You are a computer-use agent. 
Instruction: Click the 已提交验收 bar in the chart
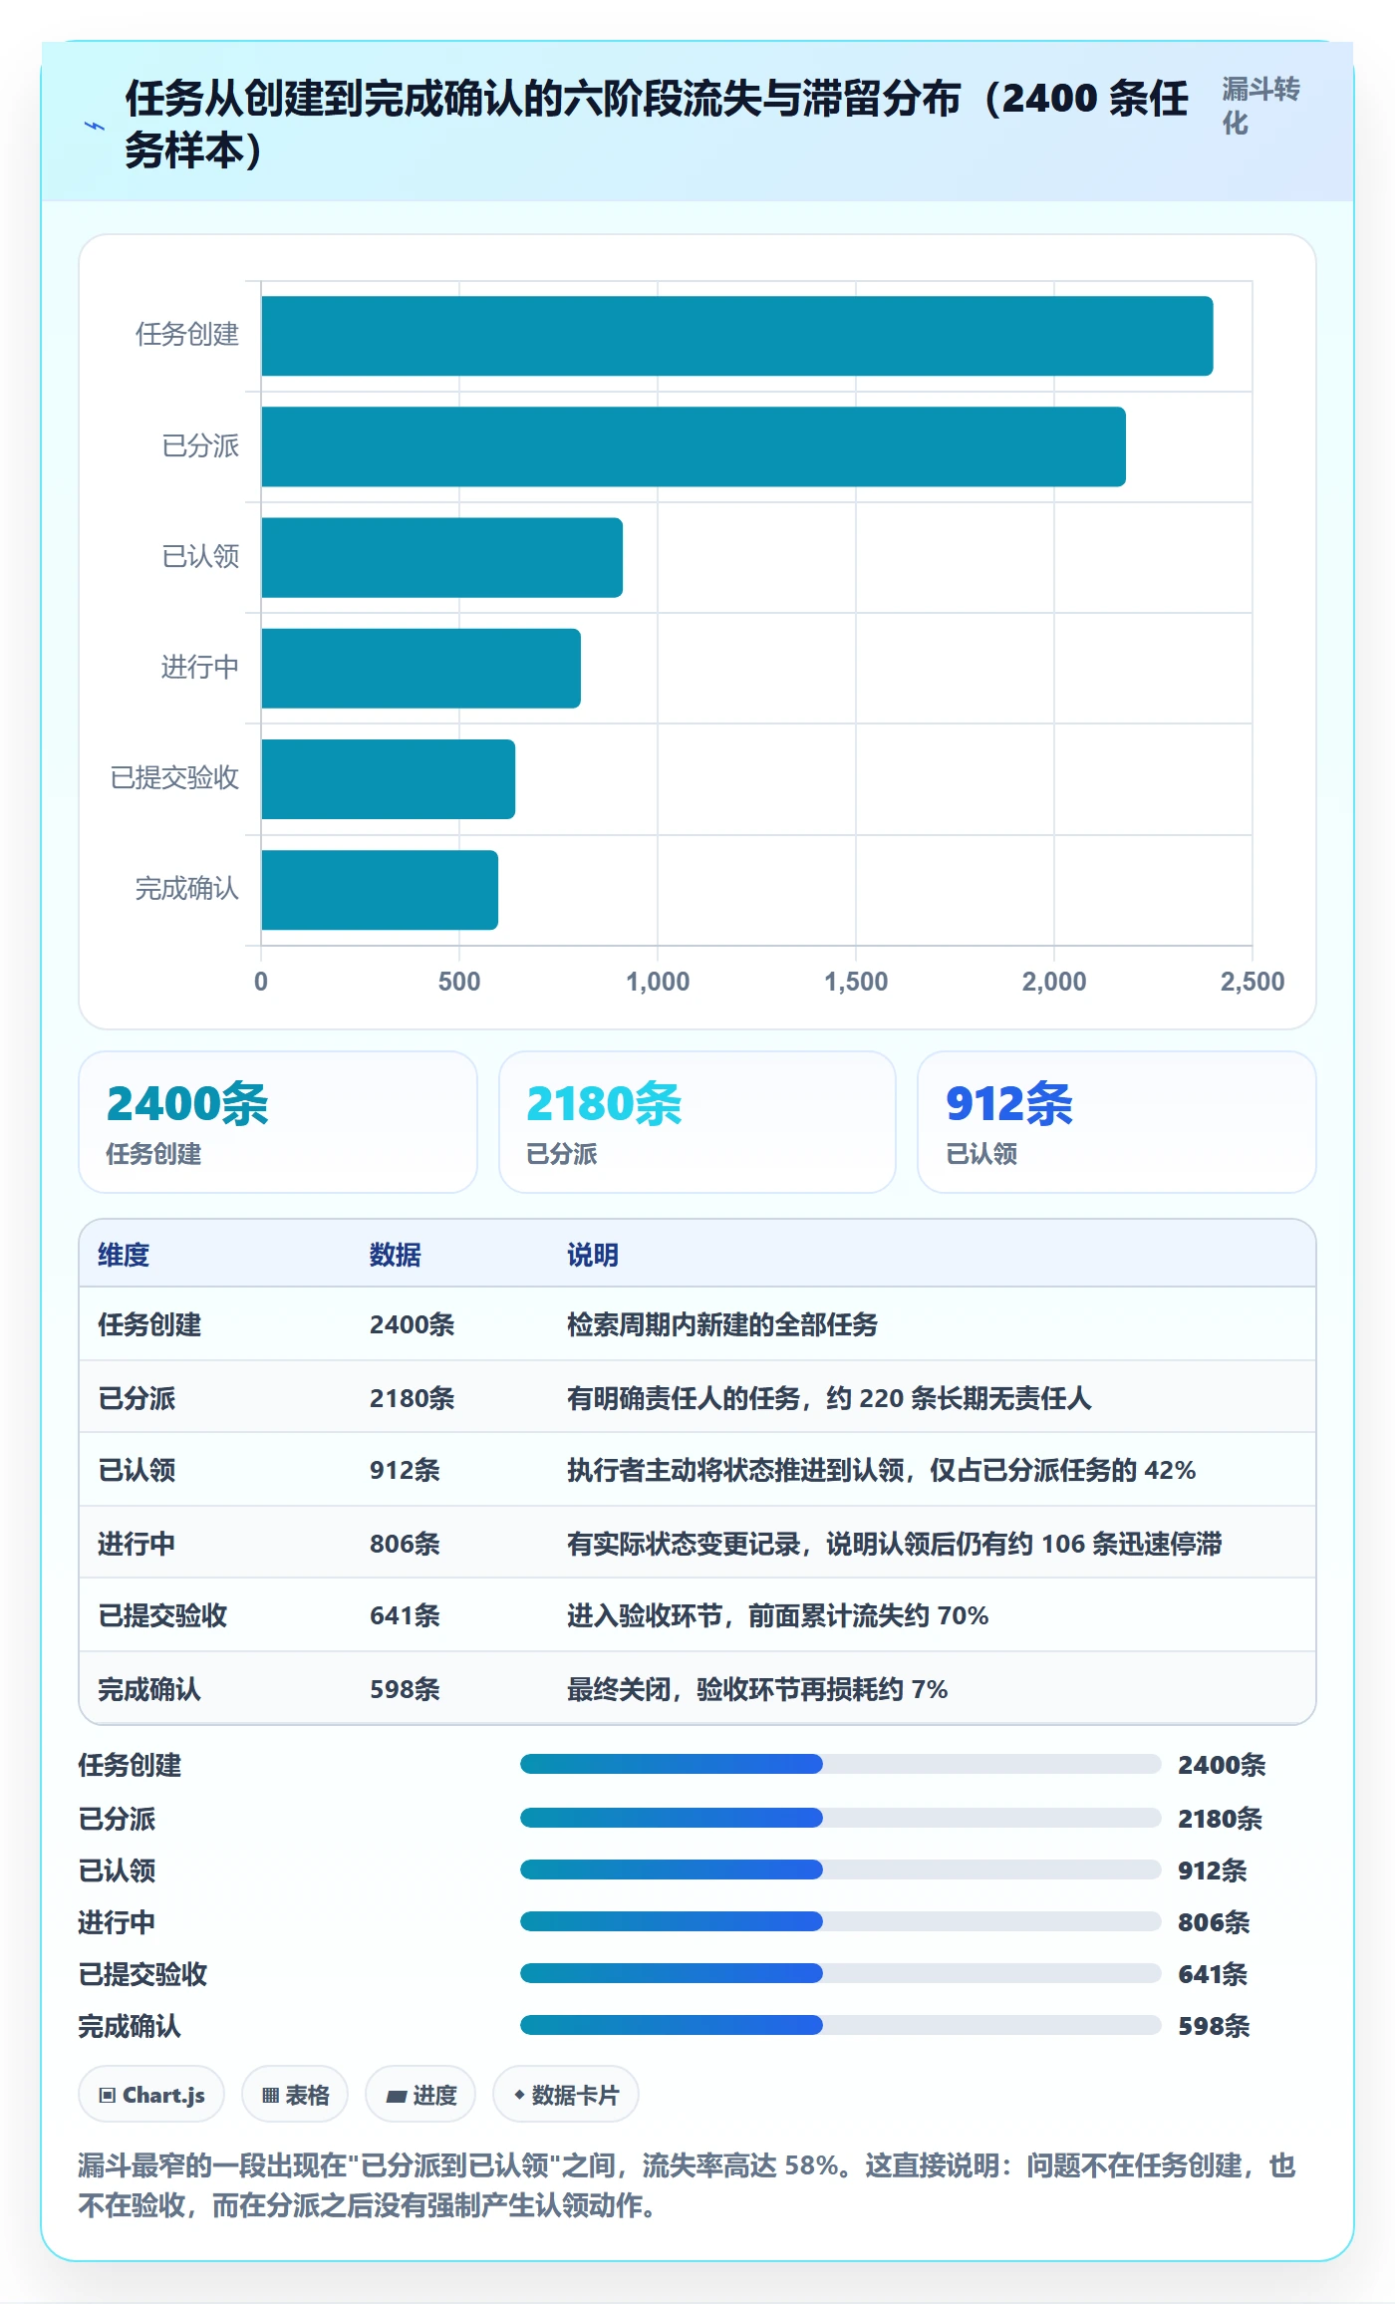click(388, 779)
